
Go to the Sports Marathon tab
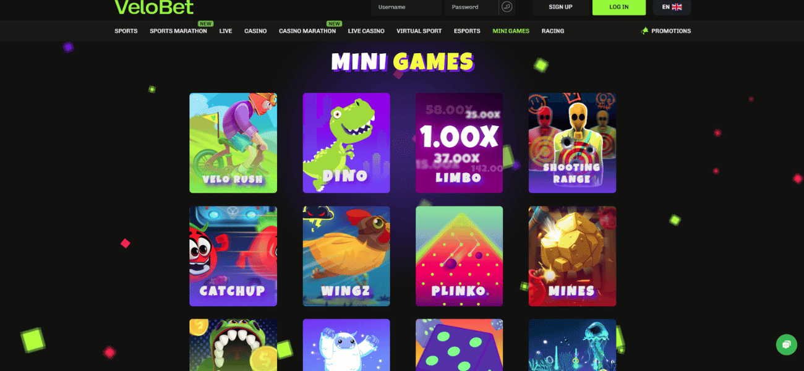(178, 31)
